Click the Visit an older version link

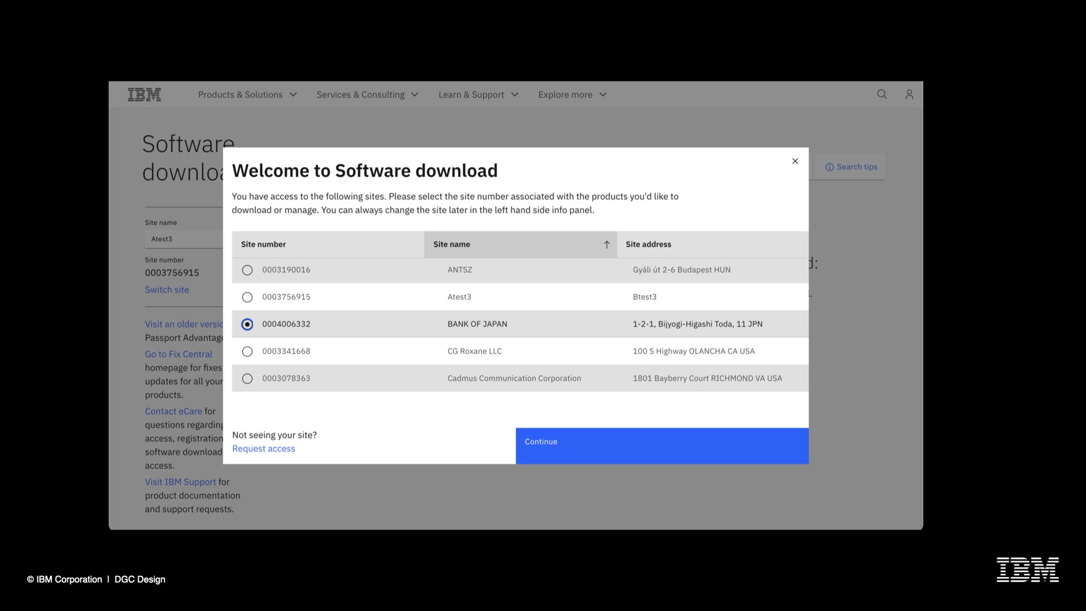(x=184, y=324)
